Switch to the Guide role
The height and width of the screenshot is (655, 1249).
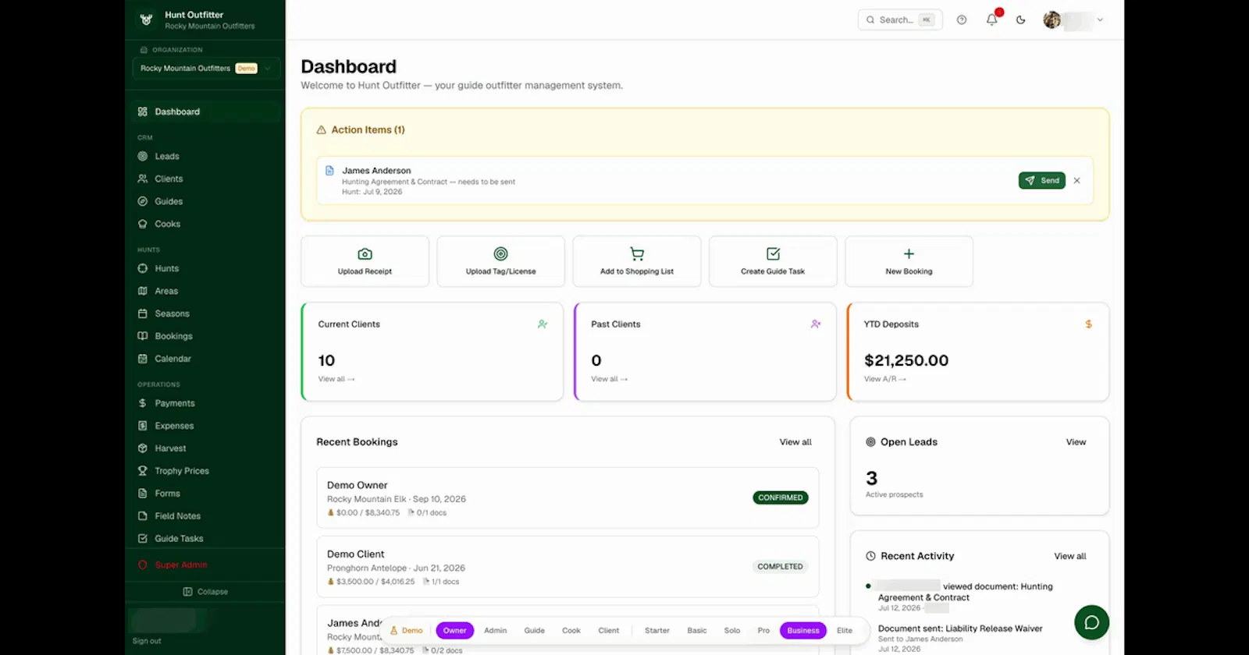(x=535, y=631)
